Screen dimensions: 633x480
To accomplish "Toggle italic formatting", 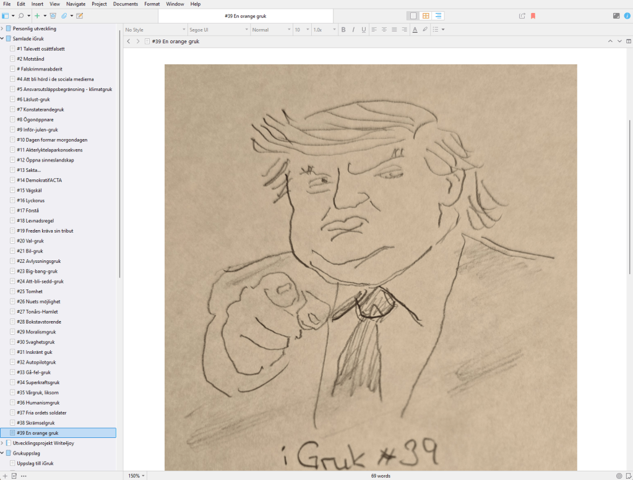I will [353, 30].
